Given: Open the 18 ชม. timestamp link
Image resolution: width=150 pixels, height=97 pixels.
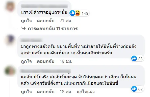Looking at the screenshot, I should (66, 92).
